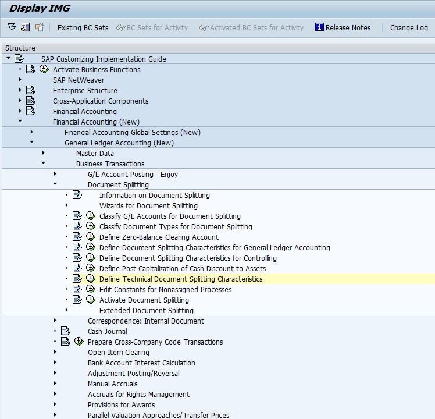Execute Prepare Cross-Company Code Transactions activity
This screenshot has width=435, height=419.
pyautogui.click(x=79, y=342)
